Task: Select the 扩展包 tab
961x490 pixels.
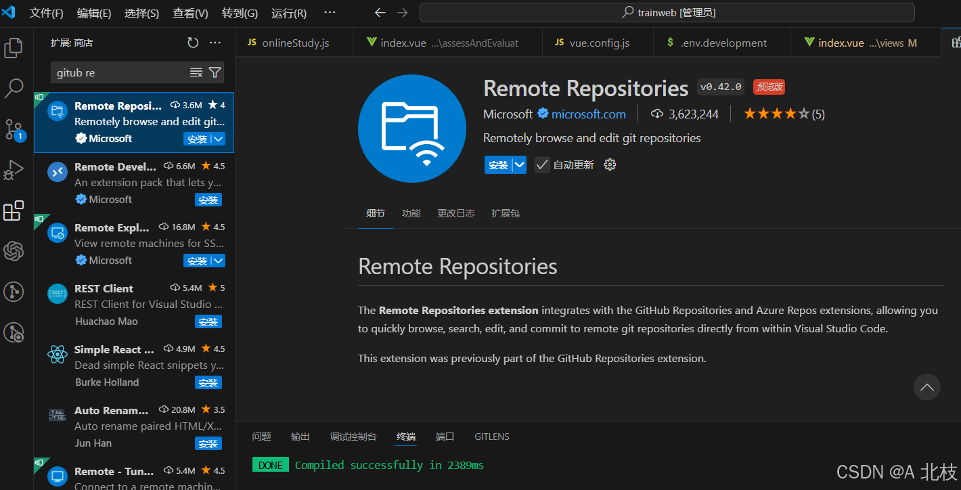Action: click(x=506, y=213)
